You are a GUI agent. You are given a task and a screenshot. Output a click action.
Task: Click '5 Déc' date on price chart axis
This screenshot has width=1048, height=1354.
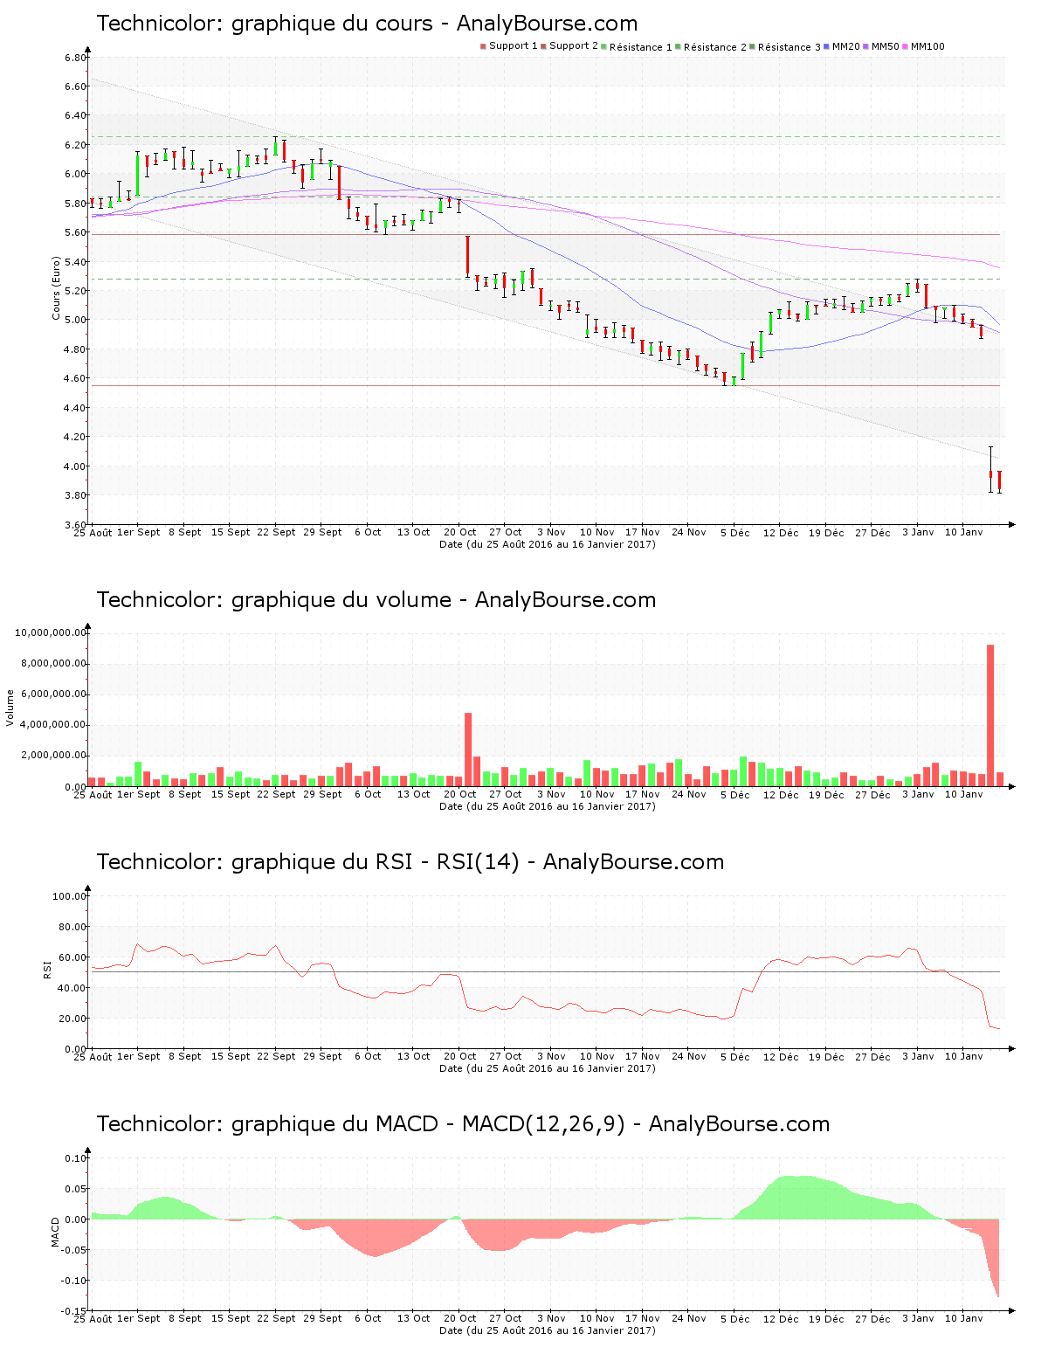coord(734,532)
